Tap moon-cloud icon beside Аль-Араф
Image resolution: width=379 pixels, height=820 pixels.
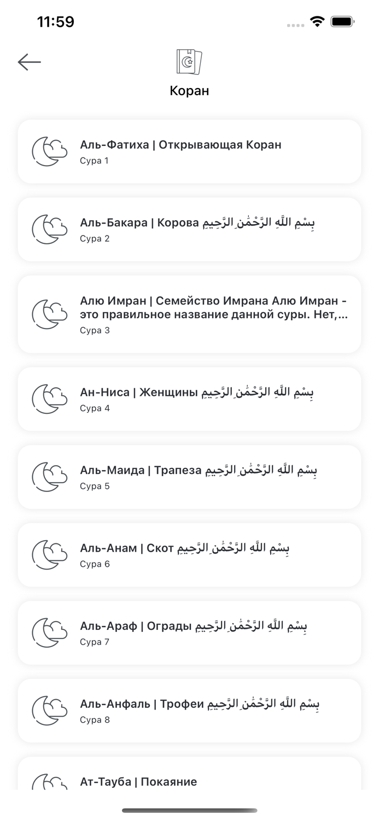tap(49, 632)
